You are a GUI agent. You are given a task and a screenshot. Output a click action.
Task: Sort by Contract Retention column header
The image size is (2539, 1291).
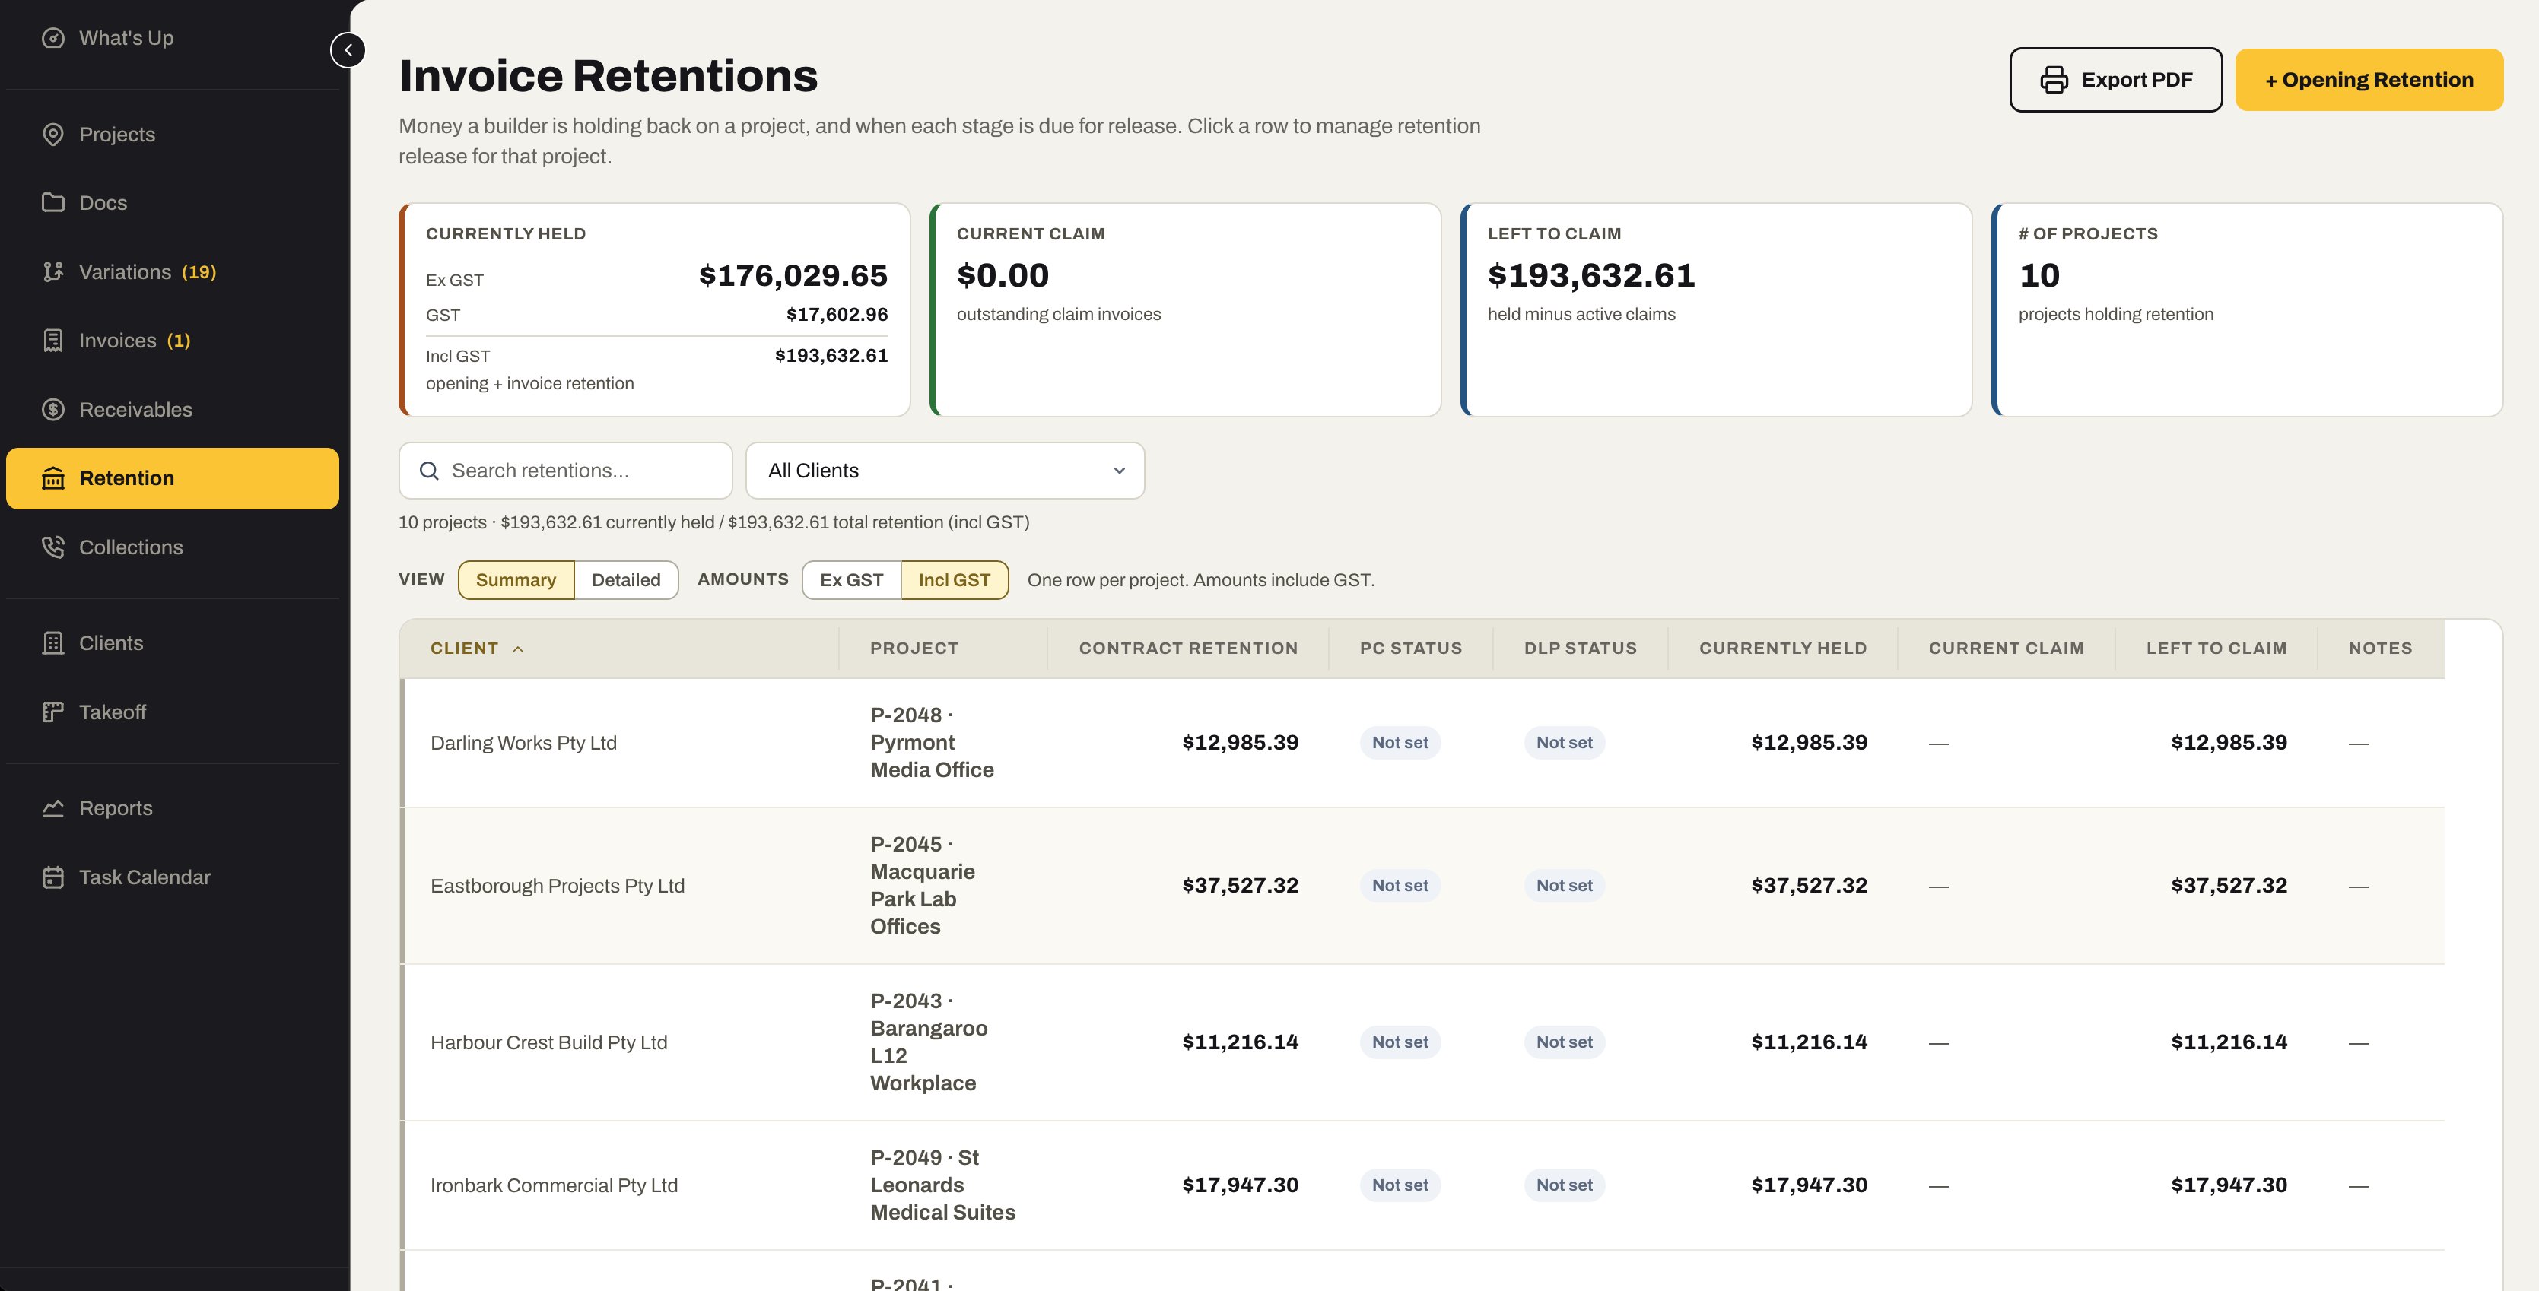pyautogui.click(x=1187, y=649)
